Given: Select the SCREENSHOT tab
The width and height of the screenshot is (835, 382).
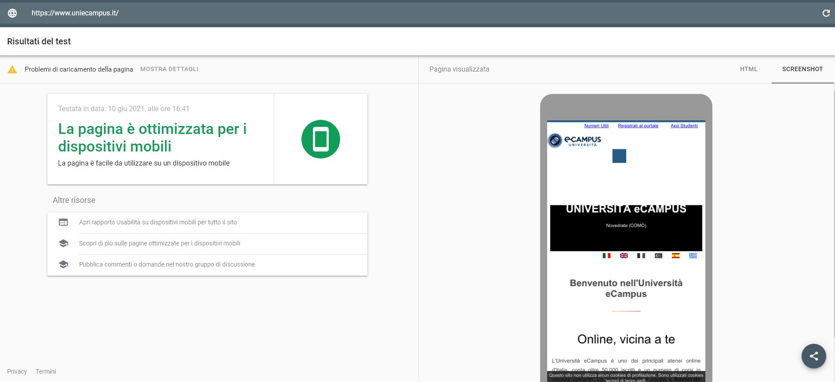Looking at the screenshot, I should (x=802, y=69).
